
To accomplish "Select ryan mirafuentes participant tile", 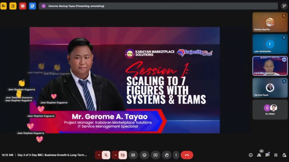I will pyautogui.click(x=270, y=44).
